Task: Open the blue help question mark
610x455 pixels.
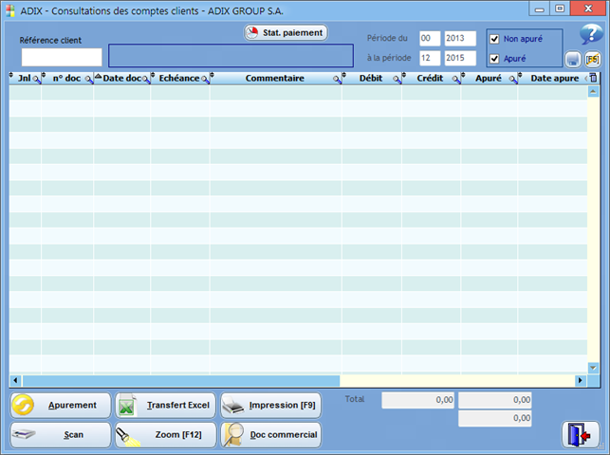Action: pos(591,36)
